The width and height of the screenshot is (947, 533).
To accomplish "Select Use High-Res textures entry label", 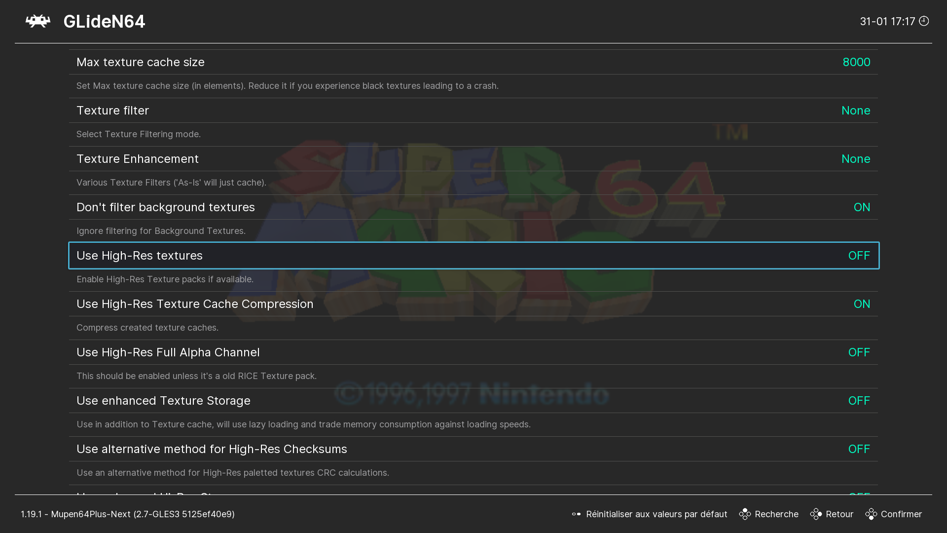I will [140, 256].
